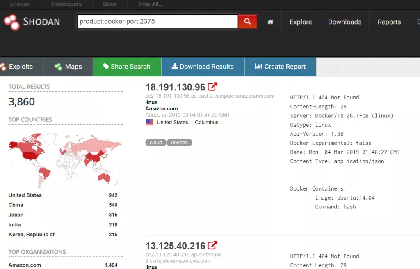Go to home via house icon

(x=270, y=22)
